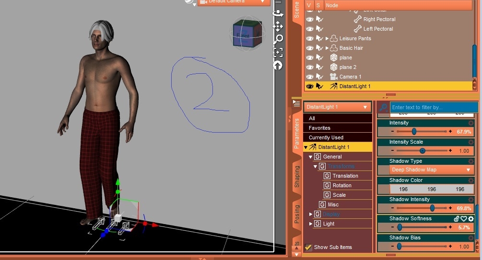This screenshot has width=482, height=260.
Task: Open the Intensity Scale gear settings
Action: tap(470, 142)
